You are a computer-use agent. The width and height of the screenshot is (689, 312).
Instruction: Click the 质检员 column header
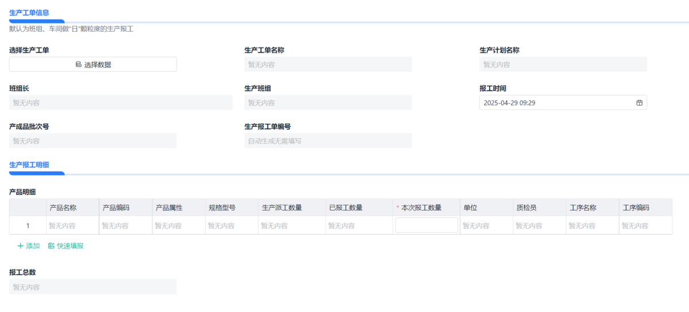click(x=540, y=208)
